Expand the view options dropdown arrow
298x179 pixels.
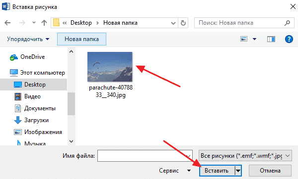pos(254,39)
